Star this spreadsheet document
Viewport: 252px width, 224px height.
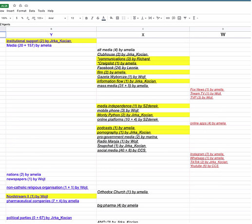15,5
